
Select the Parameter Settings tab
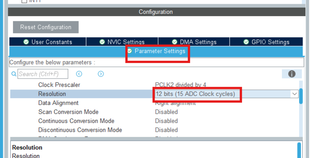[x=156, y=51]
